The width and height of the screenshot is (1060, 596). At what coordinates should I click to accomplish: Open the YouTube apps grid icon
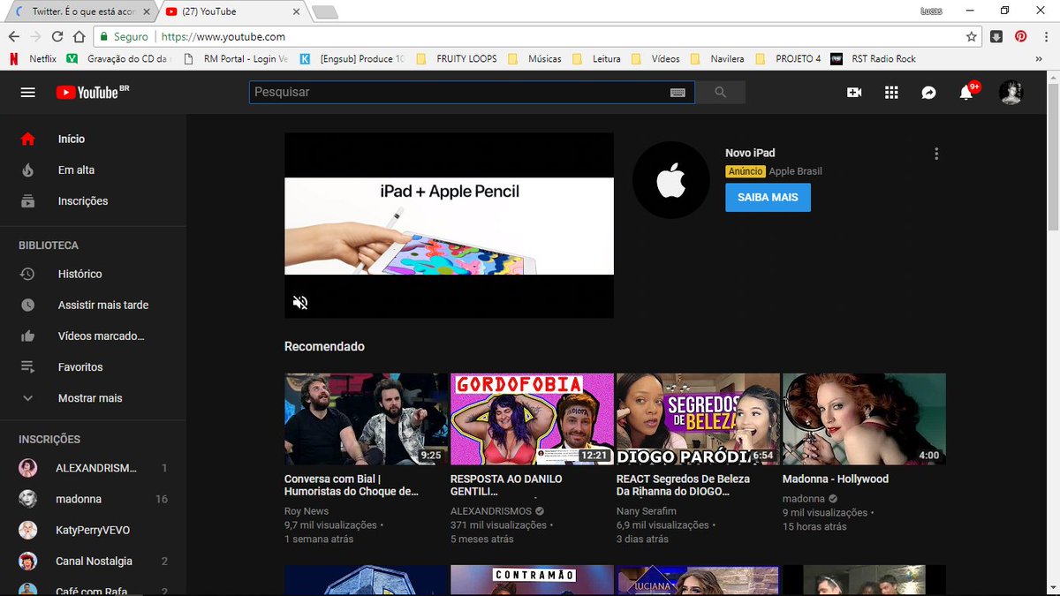coord(891,93)
